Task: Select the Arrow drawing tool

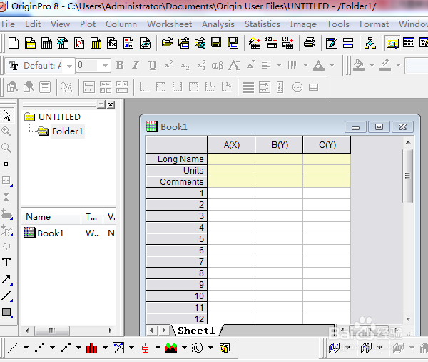Action: 6,279
